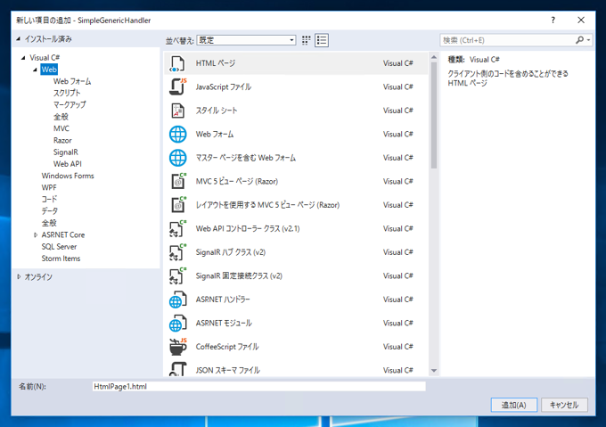
Task: Open the 並べ替え sort dropdown
Action: click(247, 40)
